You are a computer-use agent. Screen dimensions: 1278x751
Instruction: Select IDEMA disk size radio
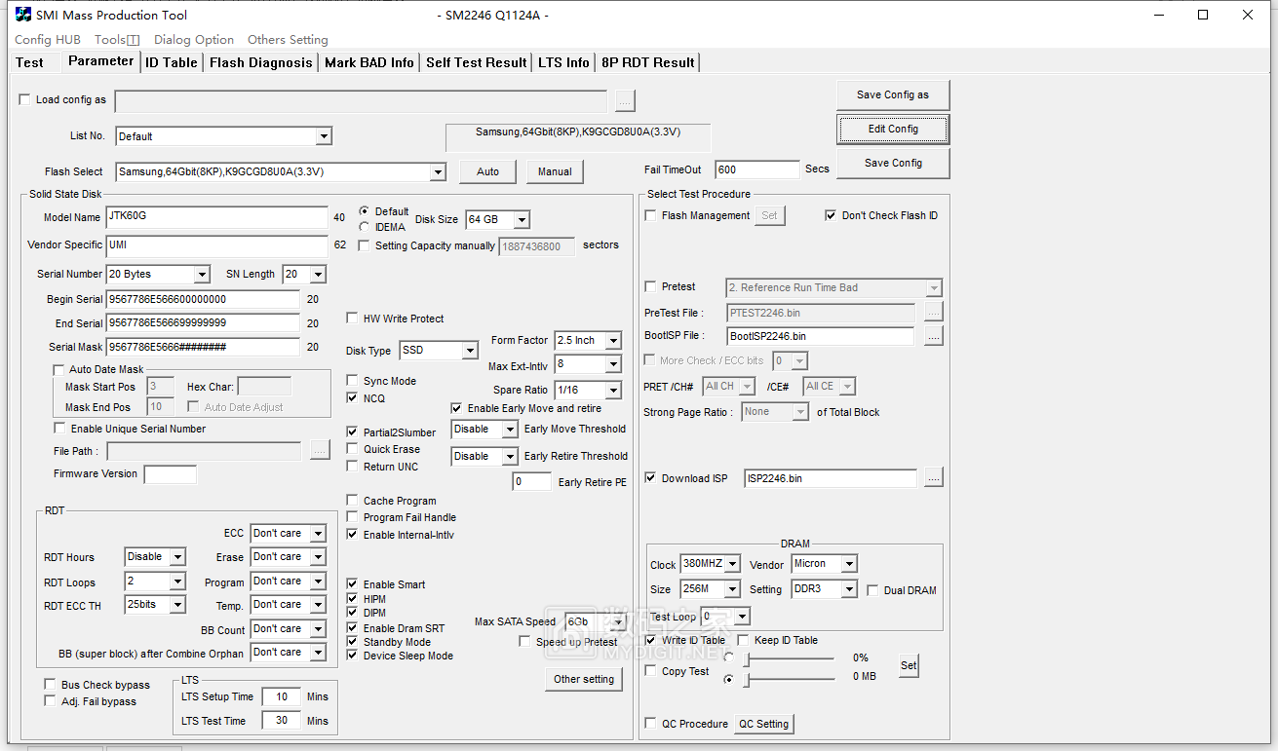pyautogui.click(x=365, y=227)
